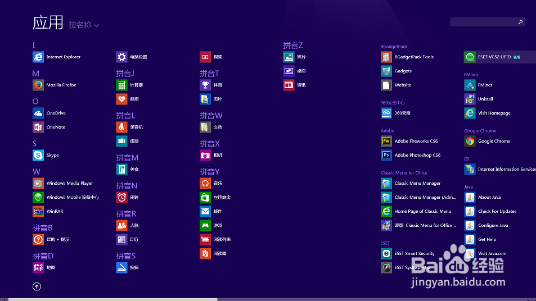Image resolution: width=536 pixels, height=301 pixels.
Task: Click the search magnifier button
Action: pos(521,22)
